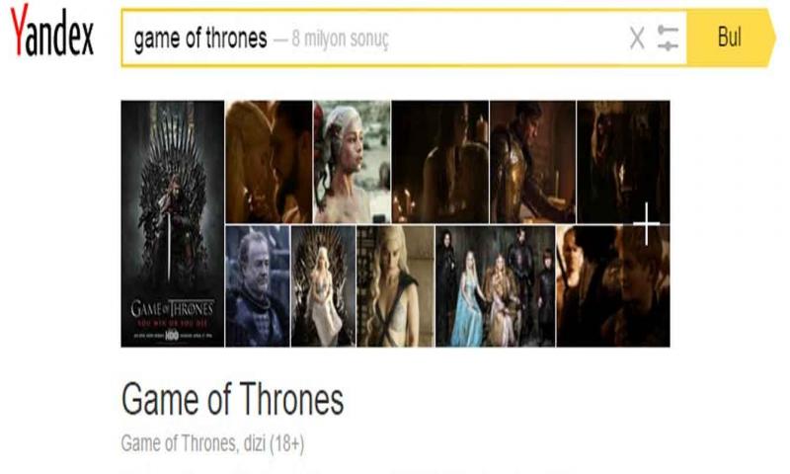Open the blonde braided woman close-up image
Image resolution: width=790 pixels, height=474 pixels.
396,286
